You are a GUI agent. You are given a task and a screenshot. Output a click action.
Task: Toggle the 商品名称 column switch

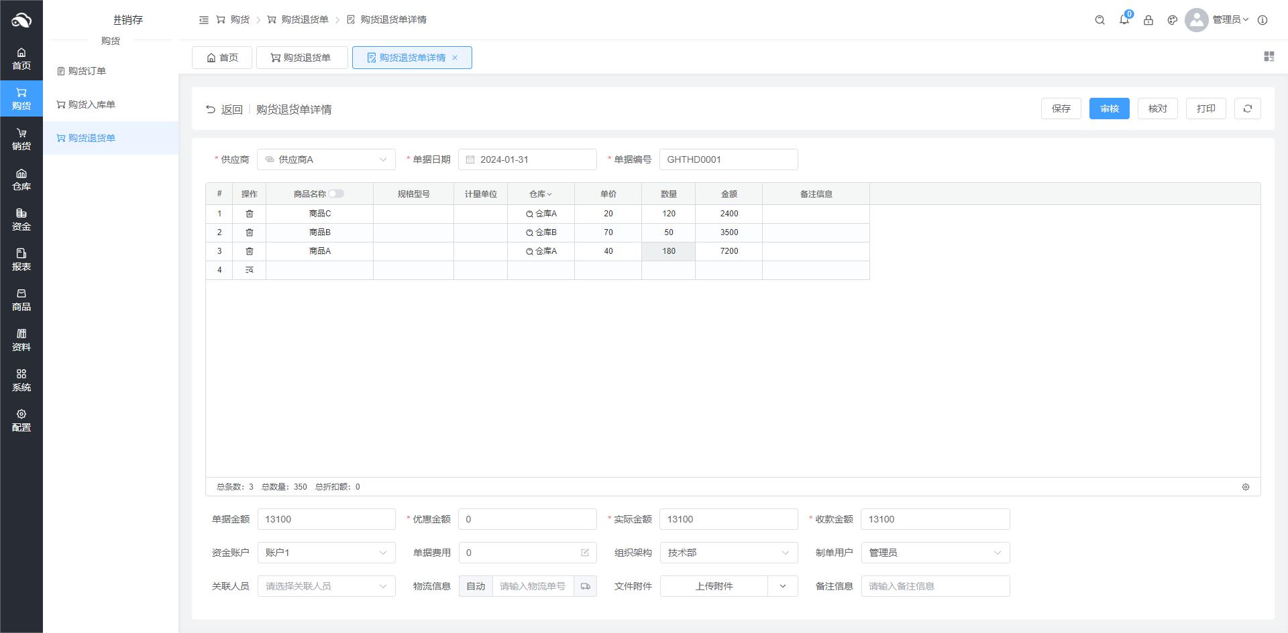click(335, 194)
